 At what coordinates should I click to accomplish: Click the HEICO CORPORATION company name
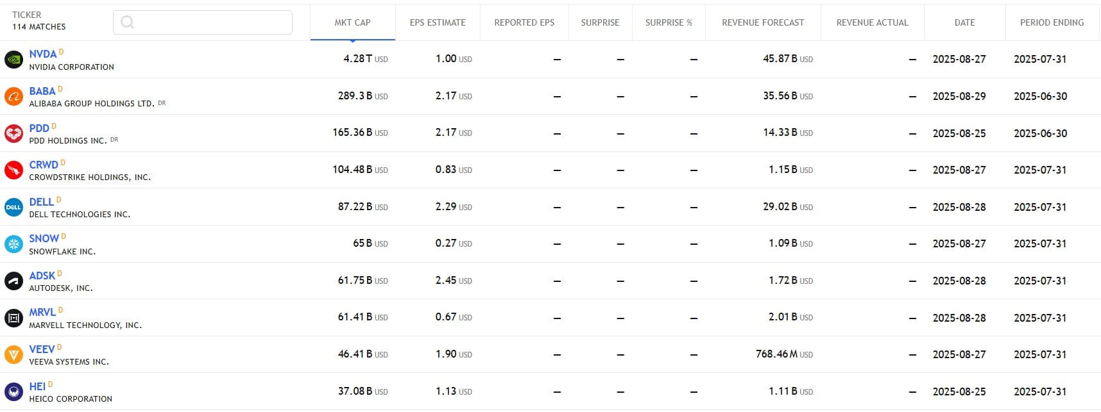(x=71, y=399)
